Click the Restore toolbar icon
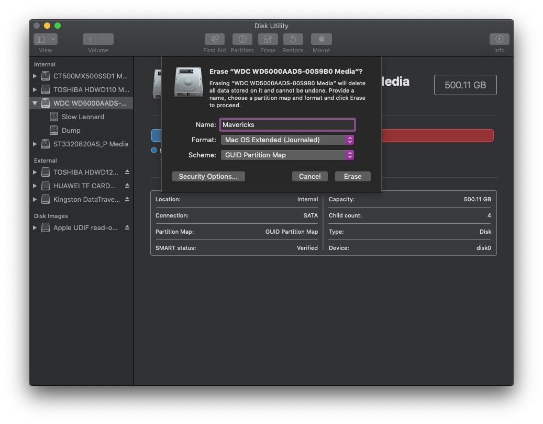Image resolution: width=543 pixels, height=424 pixels. tap(293, 40)
